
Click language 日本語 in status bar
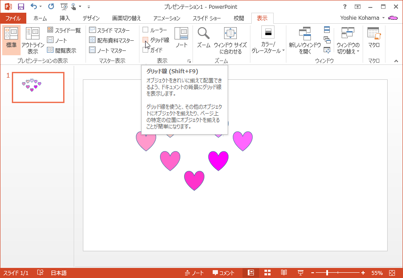(x=59, y=273)
